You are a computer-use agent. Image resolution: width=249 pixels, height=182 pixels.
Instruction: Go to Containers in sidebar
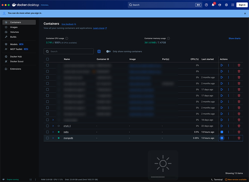pos(19,22)
